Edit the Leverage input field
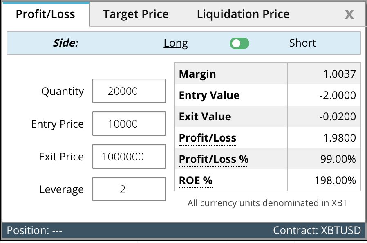The image size is (367, 243). (x=129, y=189)
